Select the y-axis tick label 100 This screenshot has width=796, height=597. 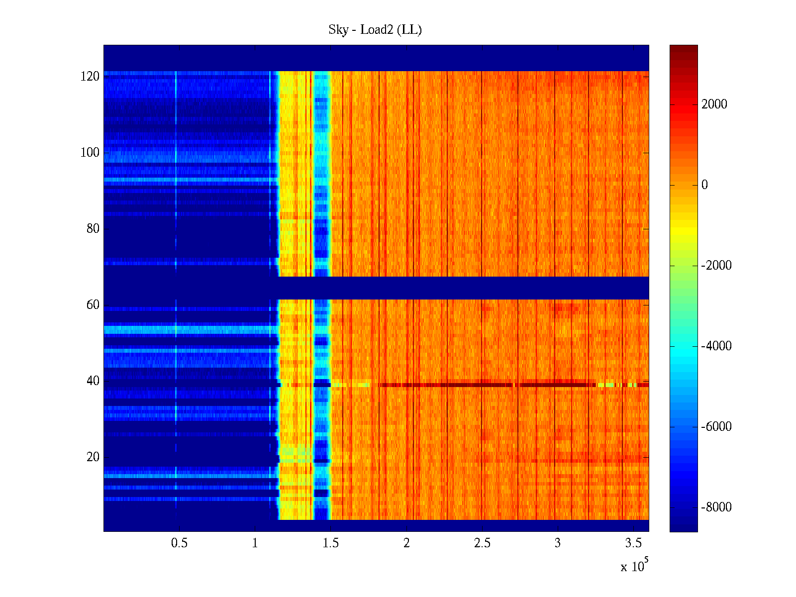click(x=90, y=153)
